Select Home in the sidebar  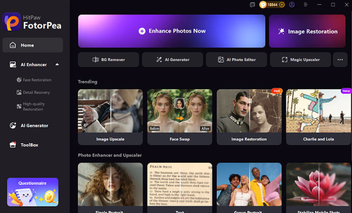tap(33, 45)
